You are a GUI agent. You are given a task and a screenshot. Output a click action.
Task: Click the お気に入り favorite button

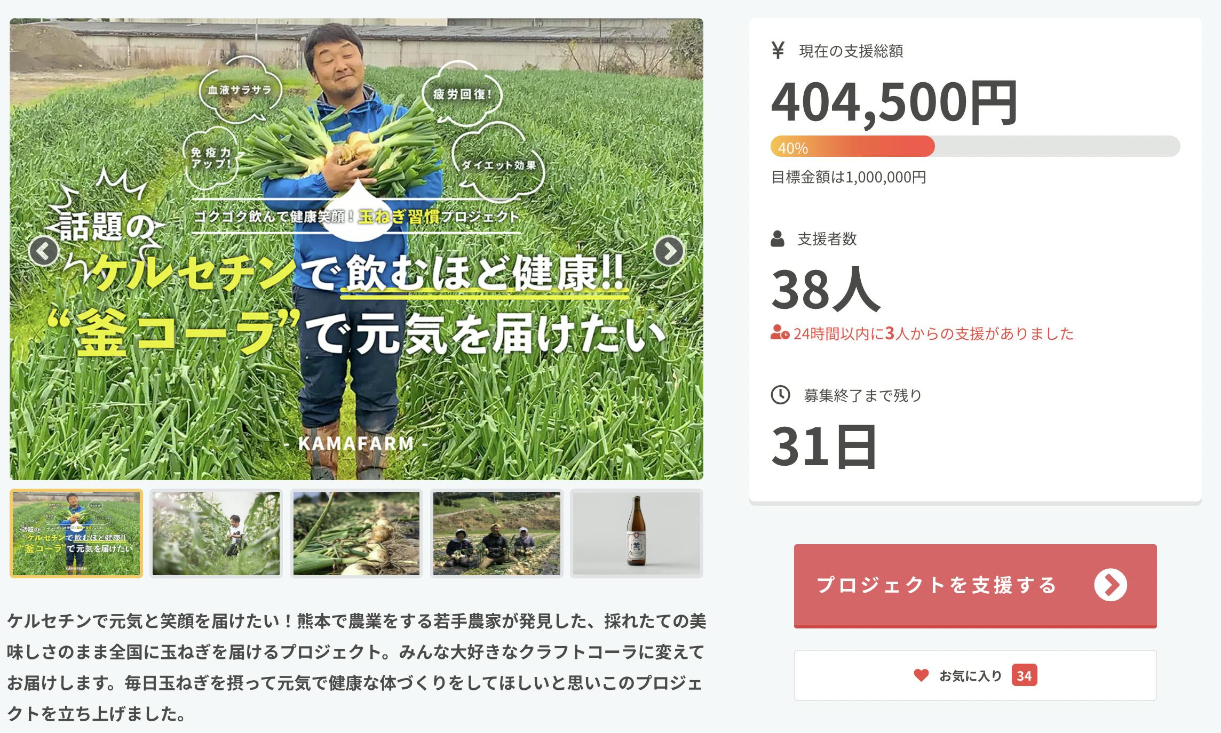pyautogui.click(x=975, y=675)
